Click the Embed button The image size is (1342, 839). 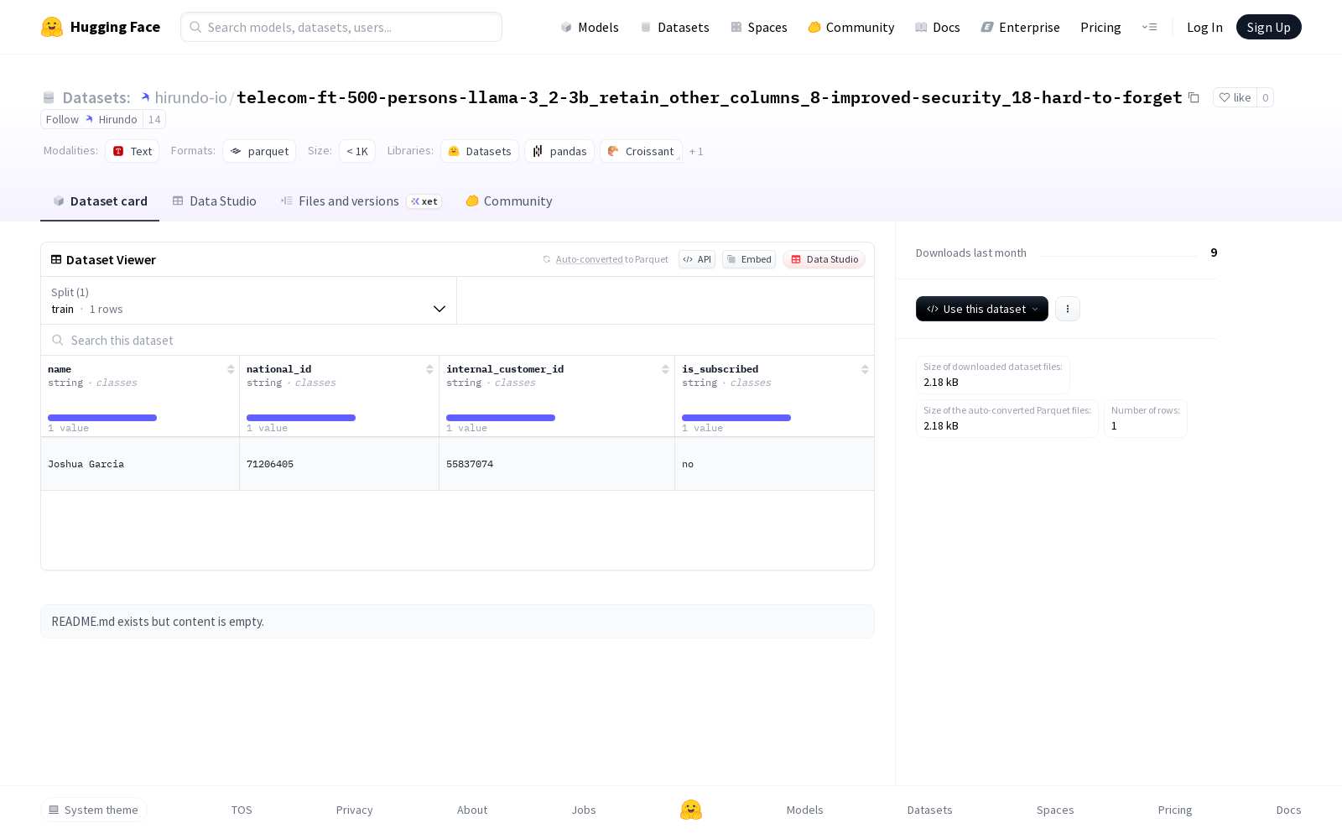[749, 259]
